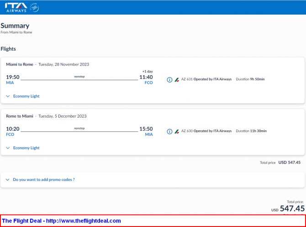Click 'Duration 11h 30min' text
Image resolution: width=306 pixels, height=227 pixels.
tap(251, 131)
